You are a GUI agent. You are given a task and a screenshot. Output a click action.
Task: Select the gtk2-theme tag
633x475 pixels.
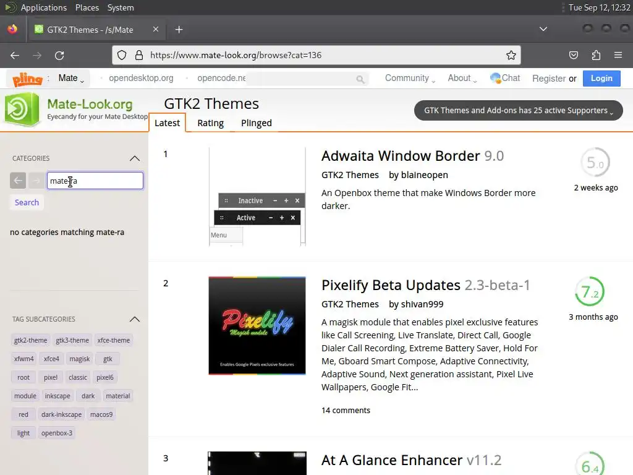[30, 340]
